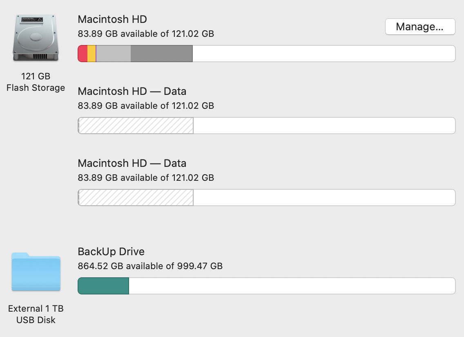This screenshot has width=464, height=337.
Task: Click the "121 GB Flash Storage" label
Action: click(x=36, y=82)
